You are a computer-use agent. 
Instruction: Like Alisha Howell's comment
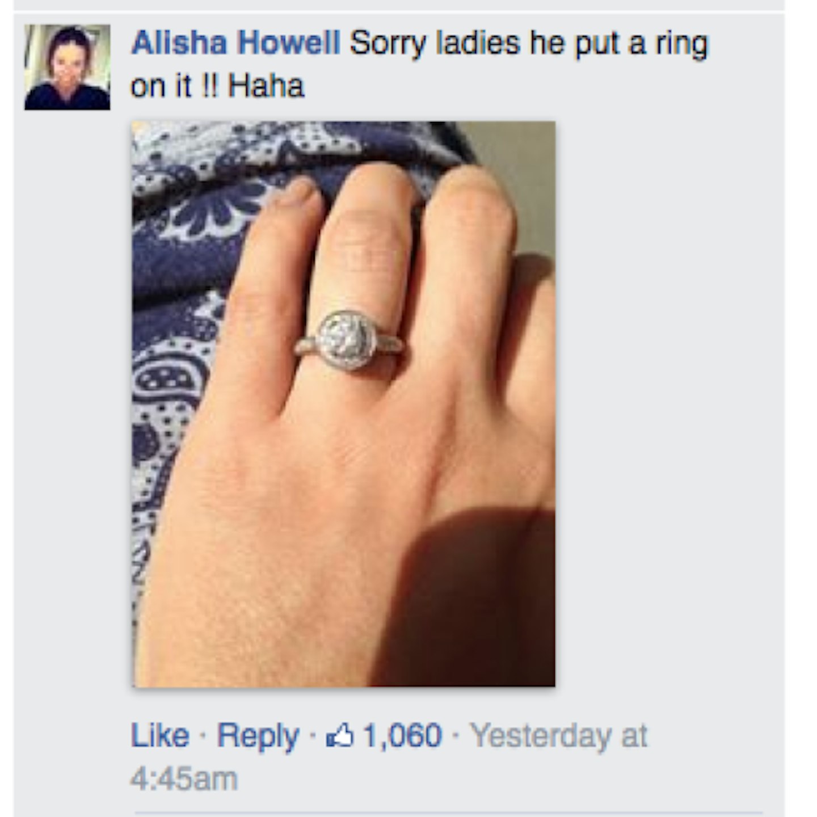(160, 736)
